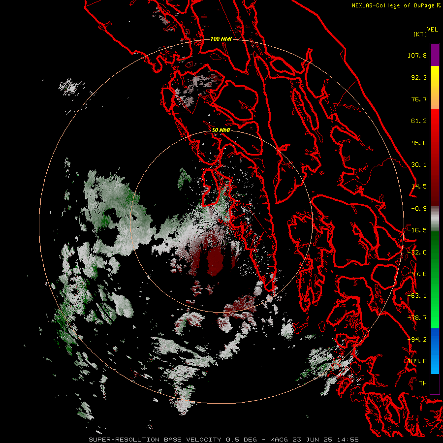
Task: Click the 76.7 legend value
Action: [x=419, y=99]
